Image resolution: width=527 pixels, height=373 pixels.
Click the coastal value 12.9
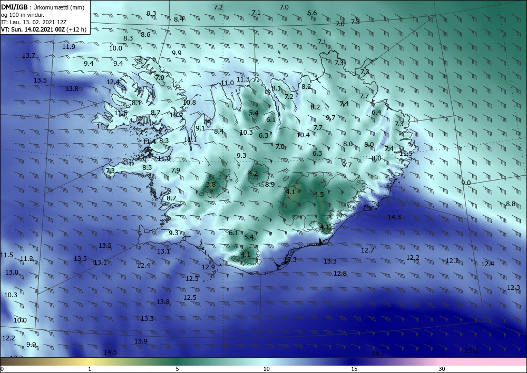pyautogui.click(x=208, y=267)
